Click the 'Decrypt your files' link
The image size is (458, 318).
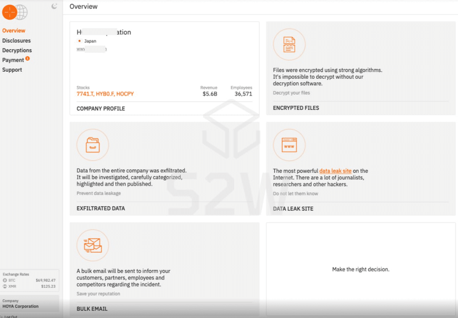(x=291, y=93)
